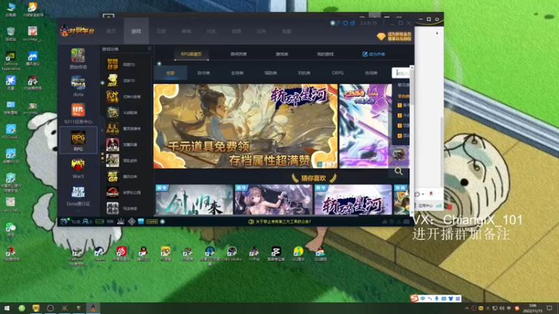Select the RPG频道页 sub-tab
This screenshot has width=559, height=314.
click(191, 54)
